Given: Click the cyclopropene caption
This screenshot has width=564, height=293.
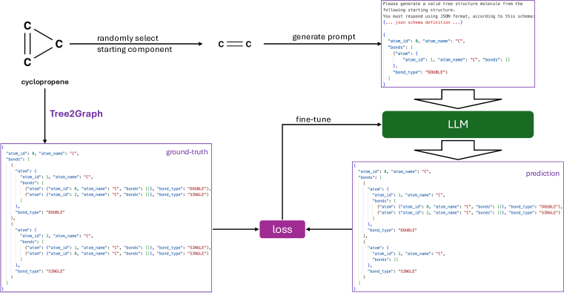Looking at the screenshot, I should point(45,82).
